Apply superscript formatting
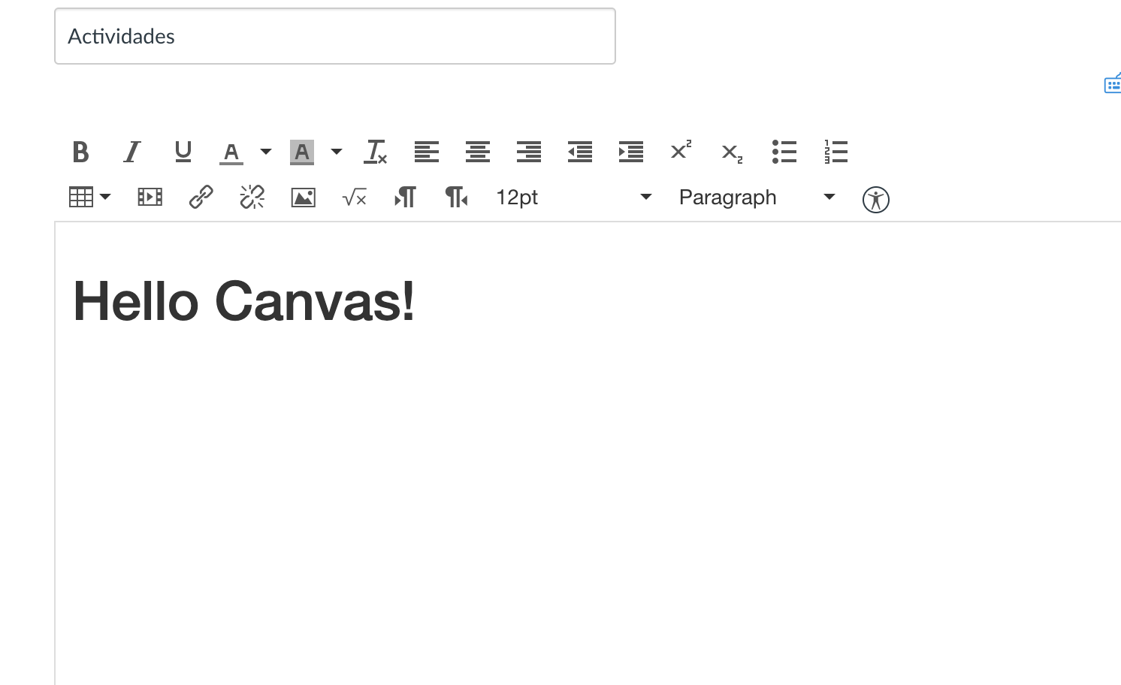This screenshot has height=685, width=1121. coord(680,152)
